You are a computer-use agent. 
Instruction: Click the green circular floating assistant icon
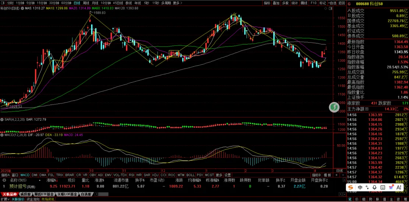333,107
